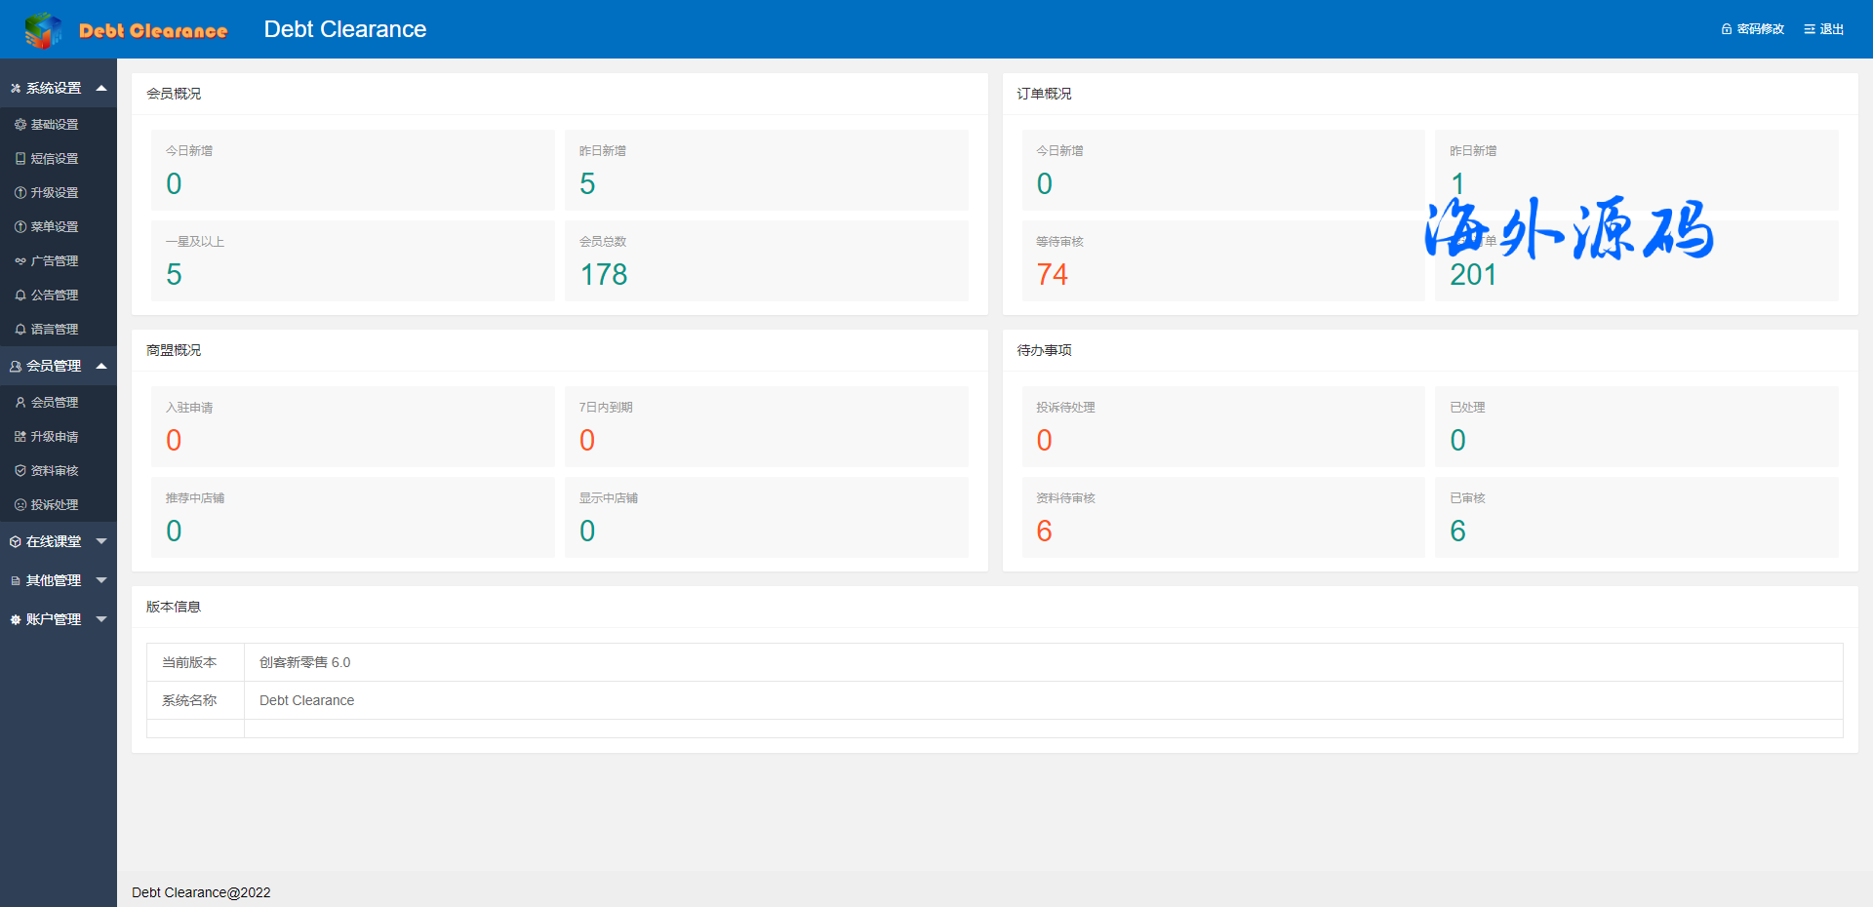
Task: Open 短信设置 phone icon in sidebar
Action: 20,159
